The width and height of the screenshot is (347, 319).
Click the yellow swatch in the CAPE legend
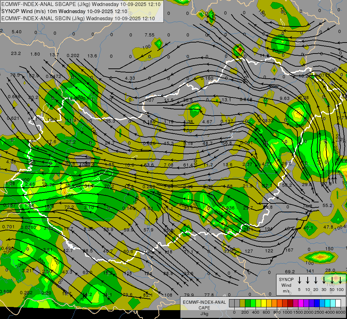click(x=264, y=303)
